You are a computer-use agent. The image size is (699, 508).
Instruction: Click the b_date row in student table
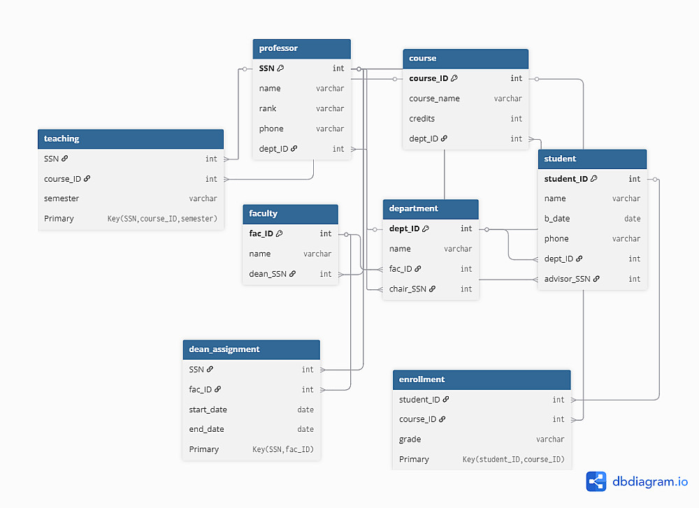[592, 219]
